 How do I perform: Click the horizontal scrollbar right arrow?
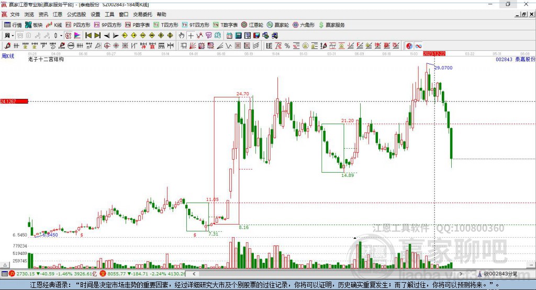coord(461,274)
